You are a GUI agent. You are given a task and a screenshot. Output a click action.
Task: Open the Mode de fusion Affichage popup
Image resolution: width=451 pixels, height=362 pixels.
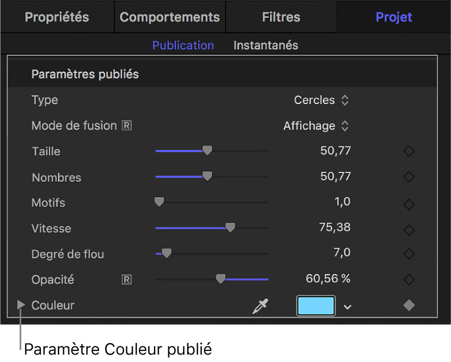click(x=316, y=125)
